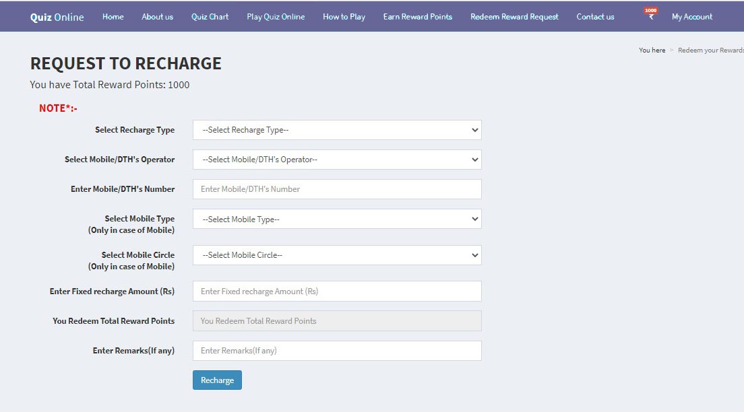744x412 pixels.
Task: Expand the Mobile/DTH's Operator dropdown
Action: (337, 160)
